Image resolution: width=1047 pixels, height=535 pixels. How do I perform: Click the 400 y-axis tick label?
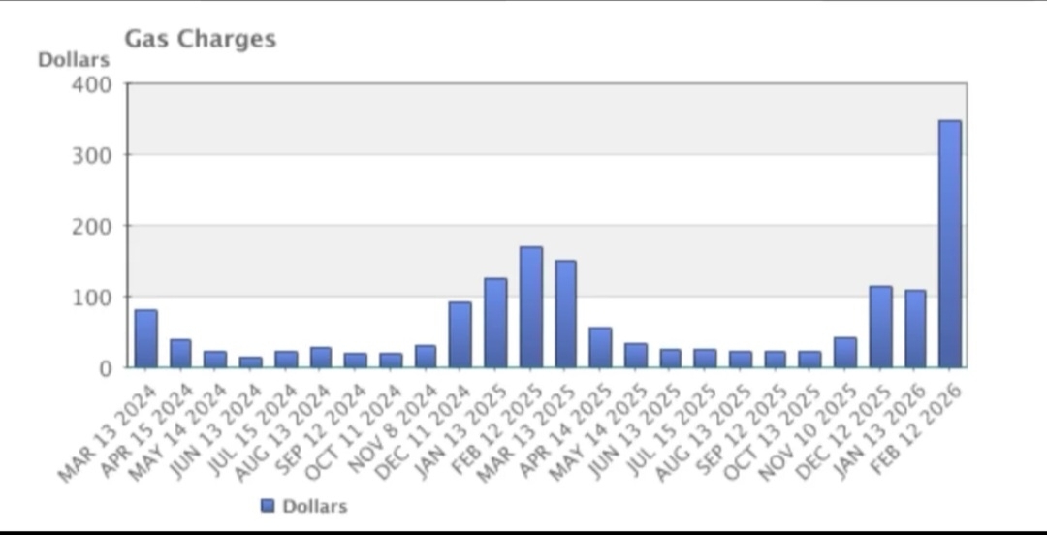(x=91, y=84)
